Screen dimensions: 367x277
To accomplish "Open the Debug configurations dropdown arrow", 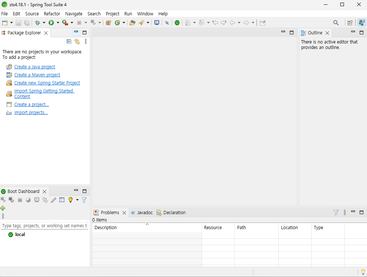I will [44, 23].
